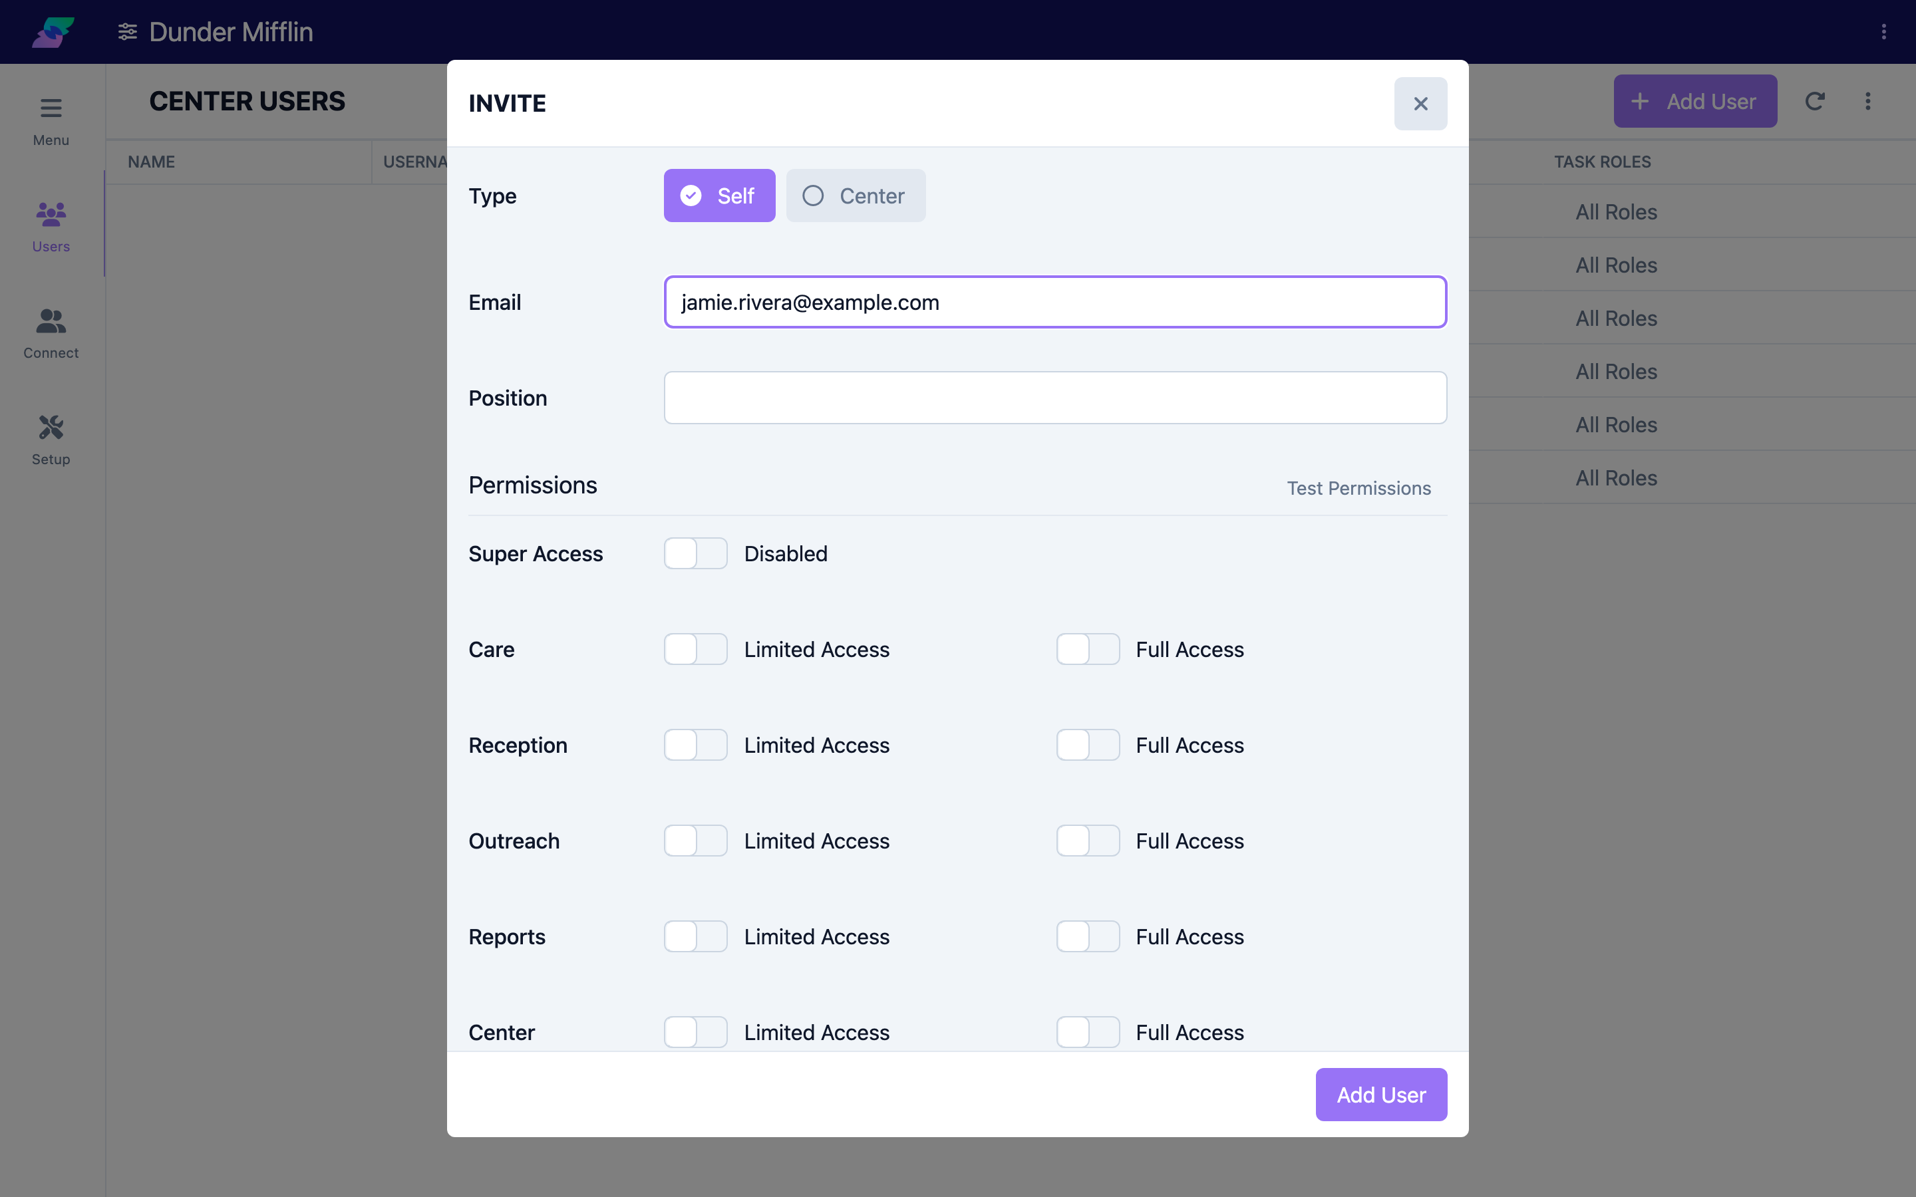Open the hamburger Menu in the sidebar

[x=51, y=122]
